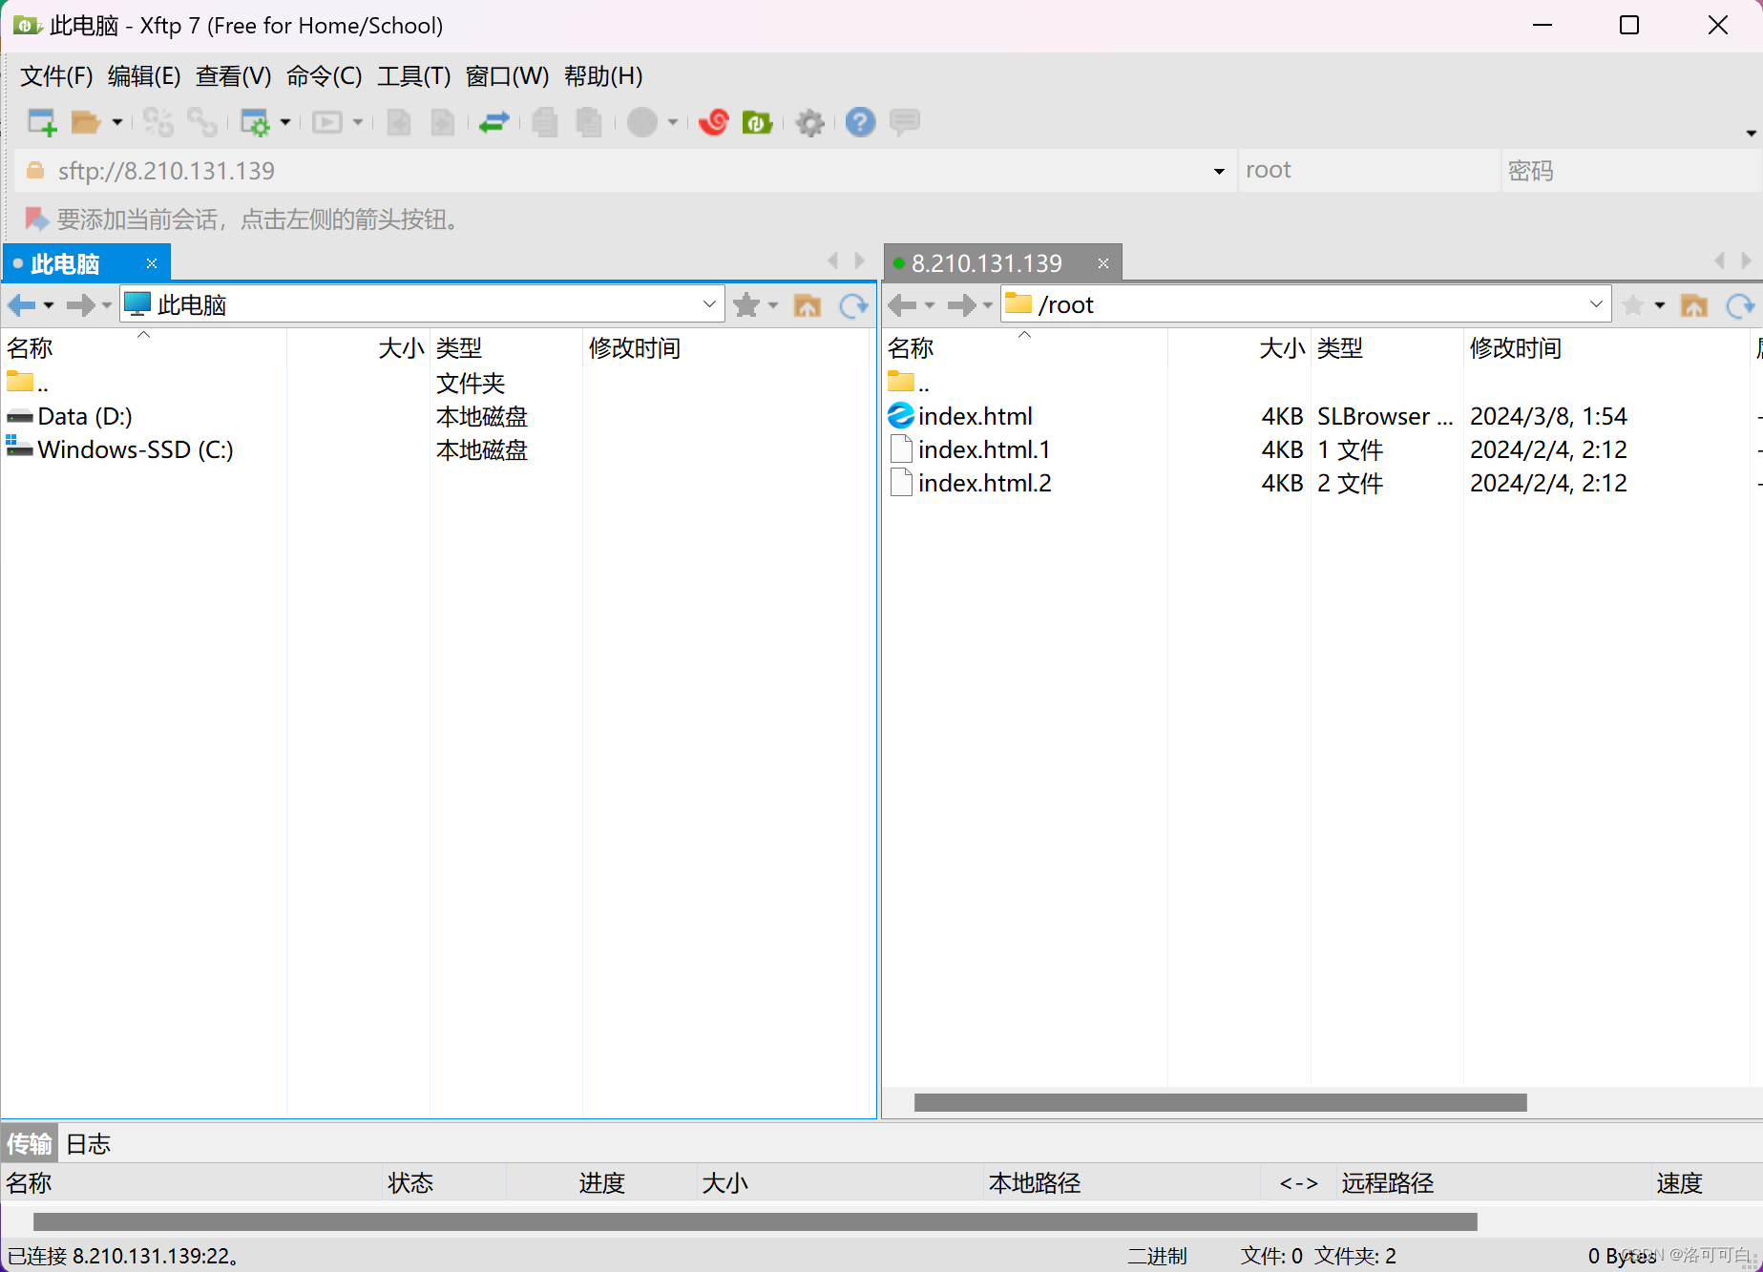Image resolution: width=1763 pixels, height=1272 pixels.
Task: Open session properties window-gear icon
Action: tap(255, 122)
